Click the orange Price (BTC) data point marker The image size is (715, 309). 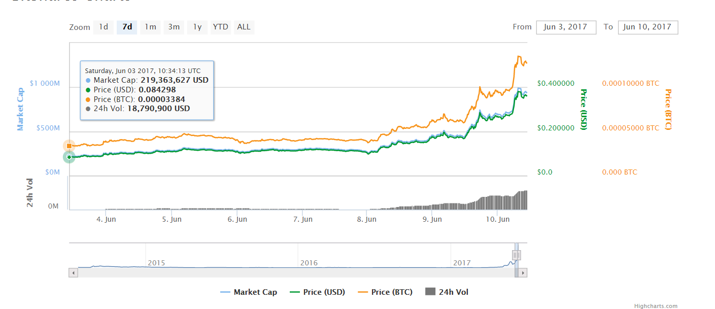coord(69,146)
